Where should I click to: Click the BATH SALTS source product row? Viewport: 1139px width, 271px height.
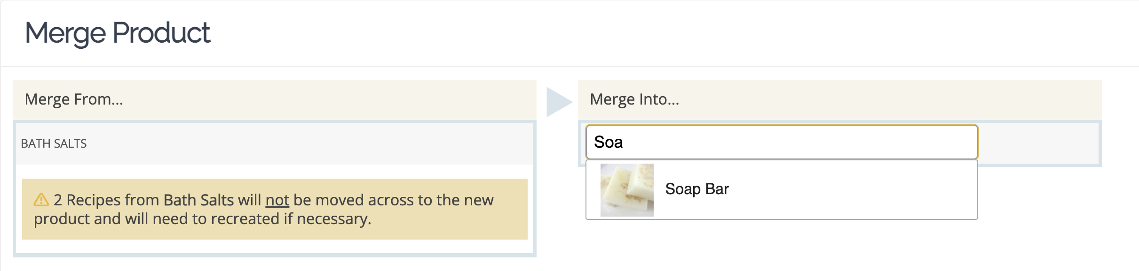275,143
